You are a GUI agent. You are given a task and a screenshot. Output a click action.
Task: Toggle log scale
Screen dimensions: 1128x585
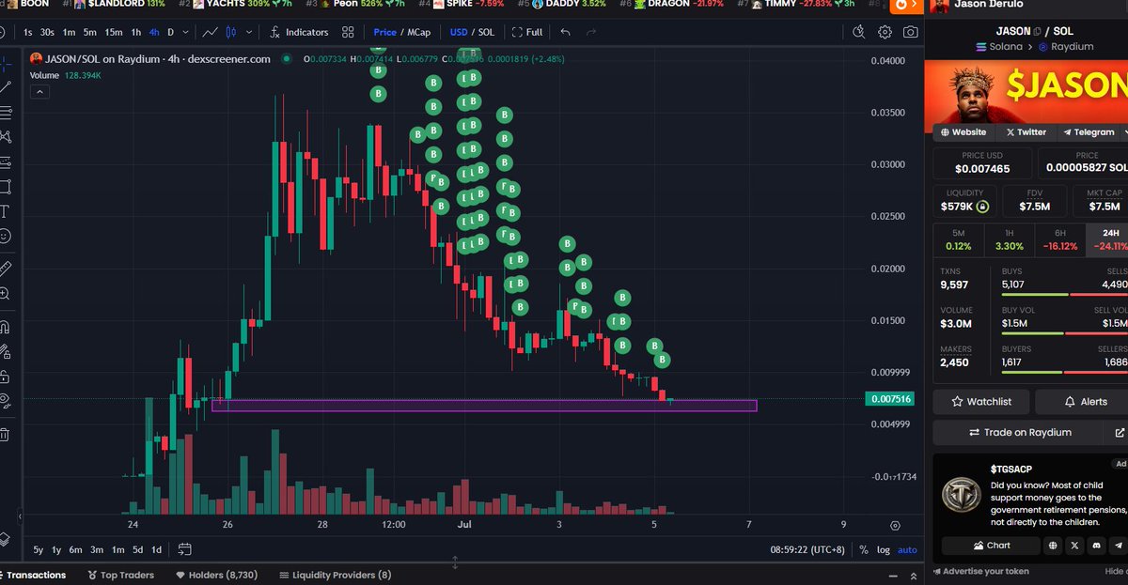[x=883, y=549]
